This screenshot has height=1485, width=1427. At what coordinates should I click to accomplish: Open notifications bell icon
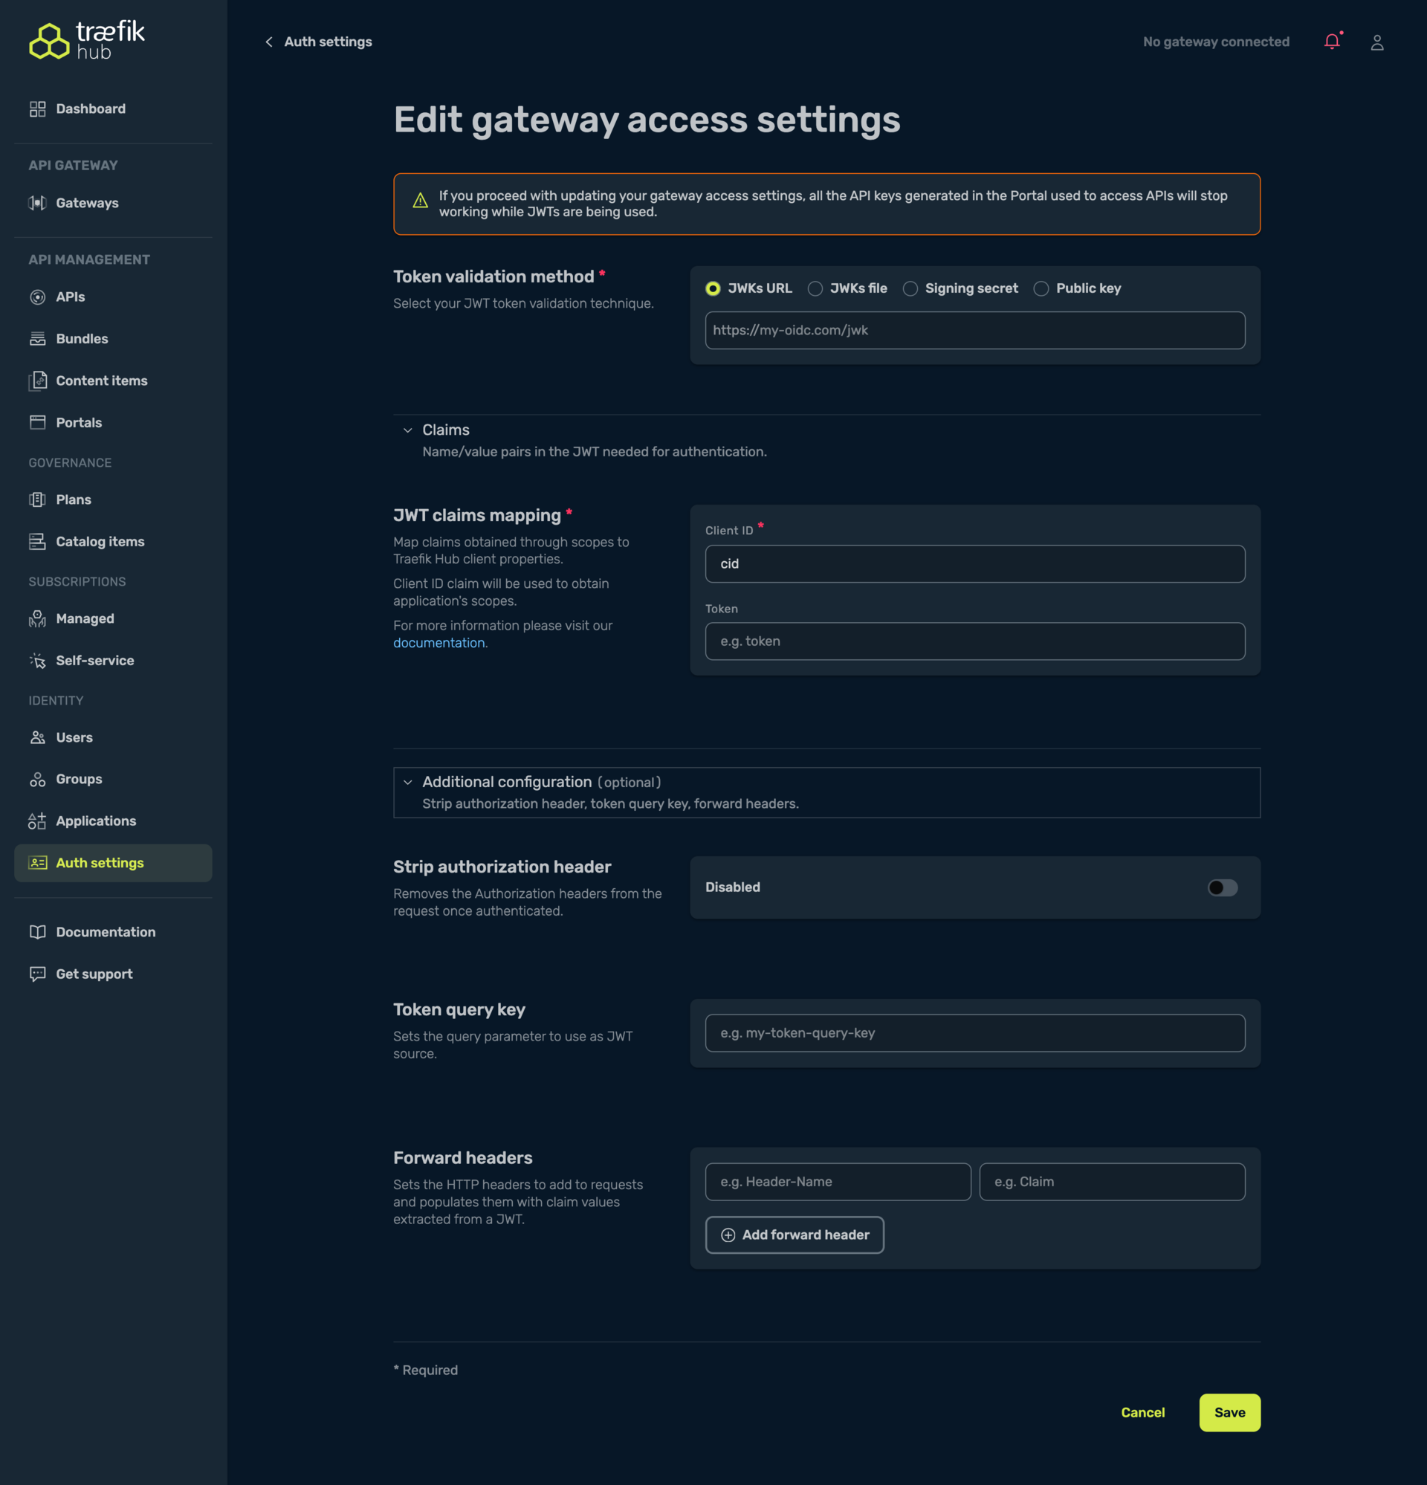pos(1333,42)
